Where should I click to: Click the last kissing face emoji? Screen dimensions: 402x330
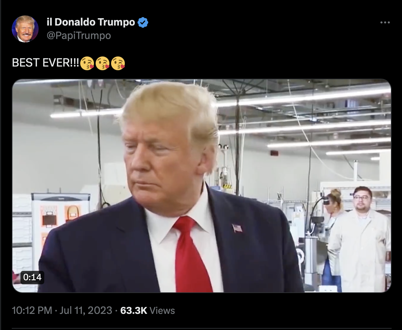tap(118, 63)
